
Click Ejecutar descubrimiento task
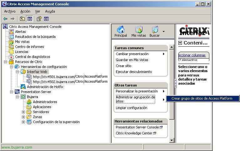pos(134,72)
